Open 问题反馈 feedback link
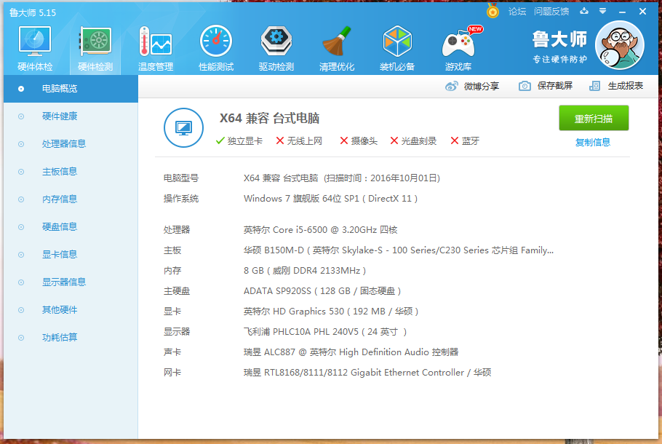This screenshot has width=662, height=444. click(x=551, y=12)
